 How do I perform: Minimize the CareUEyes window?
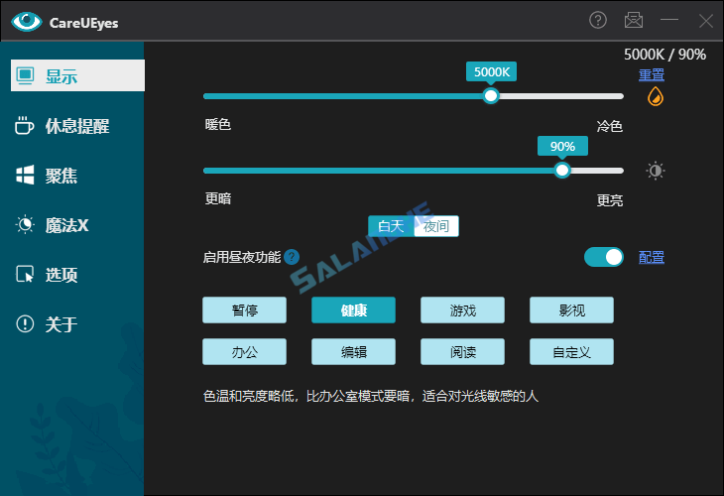click(669, 20)
